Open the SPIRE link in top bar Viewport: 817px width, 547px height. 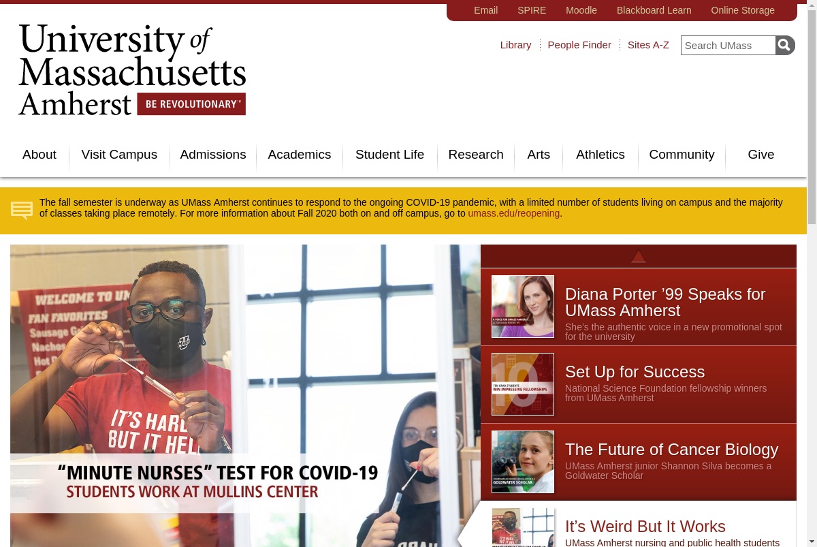pos(532,10)
